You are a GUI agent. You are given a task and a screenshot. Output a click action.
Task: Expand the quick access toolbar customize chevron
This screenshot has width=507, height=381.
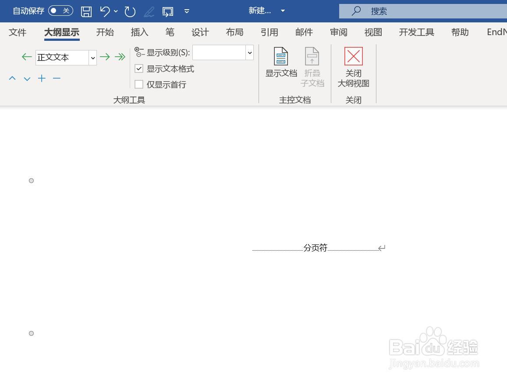pyautogui.click(x=187, y=11)
